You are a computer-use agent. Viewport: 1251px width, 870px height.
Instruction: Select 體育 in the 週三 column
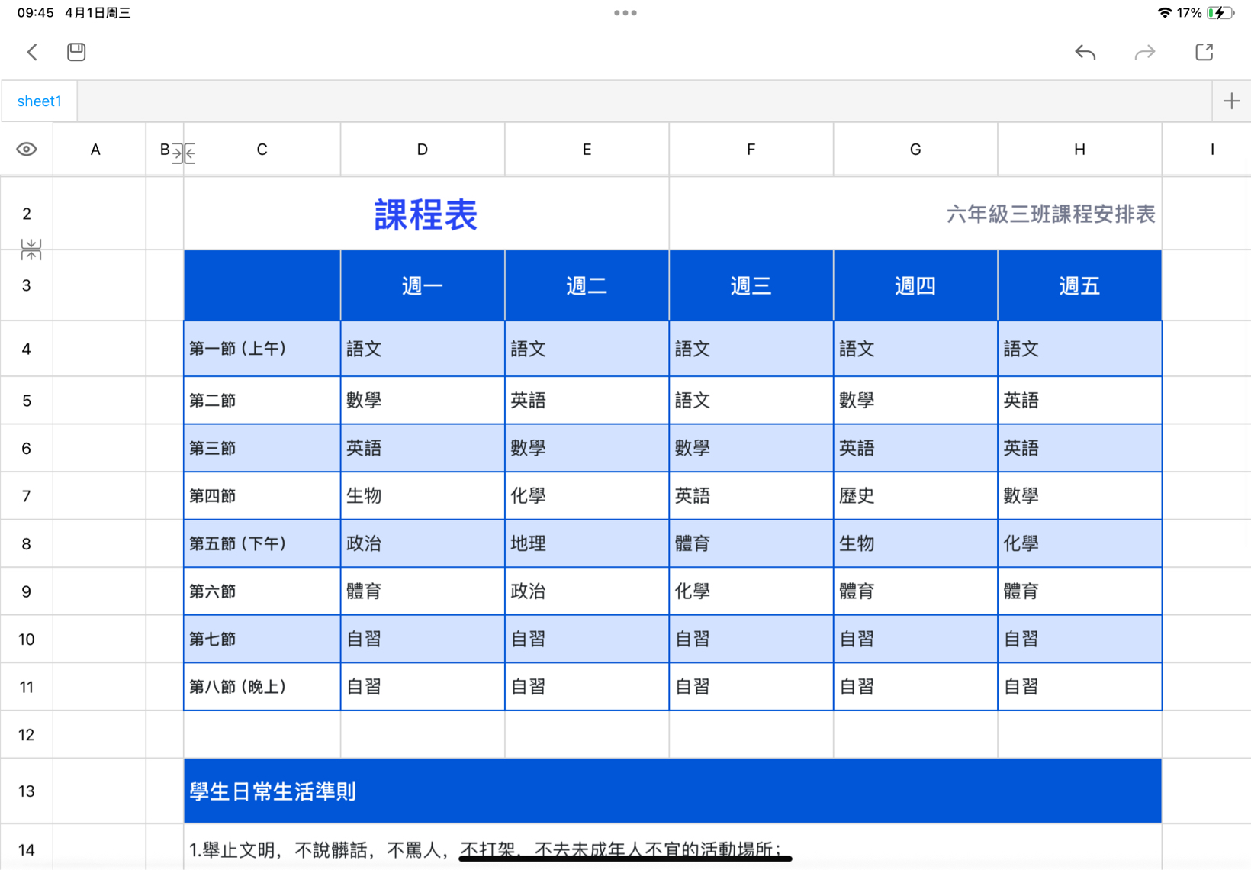coord(751,543)
